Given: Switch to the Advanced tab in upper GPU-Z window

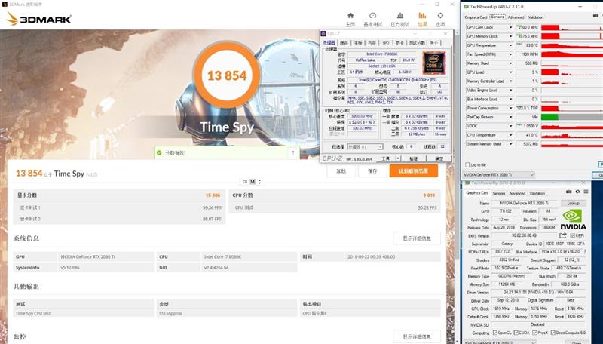Looking at the screenshot, I should pyautogui.click(x=516, y=17).
